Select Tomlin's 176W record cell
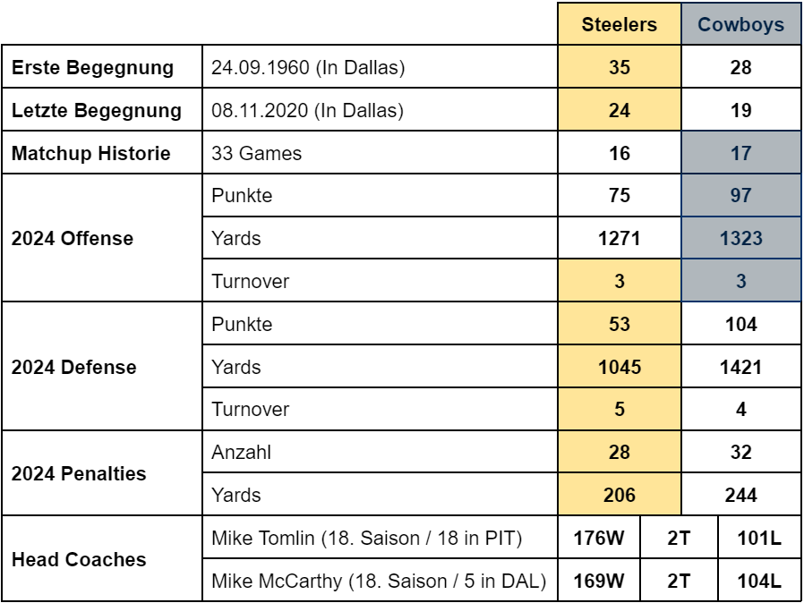This screenshot has width=804, height=603. pos(599,538)
